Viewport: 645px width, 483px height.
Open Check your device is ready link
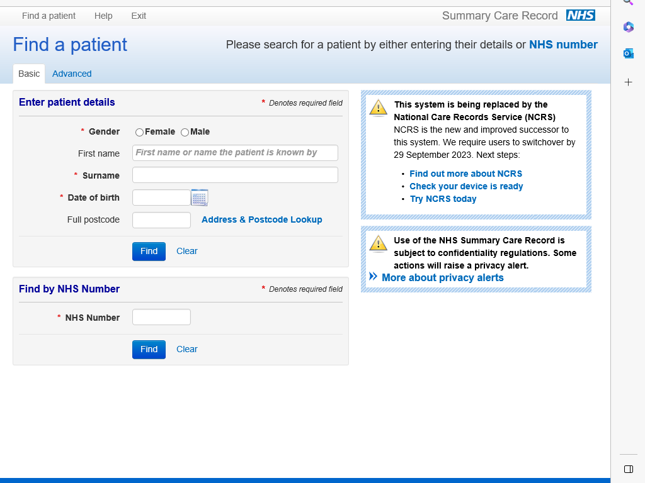pyautogui.click(x=466, y=186)
